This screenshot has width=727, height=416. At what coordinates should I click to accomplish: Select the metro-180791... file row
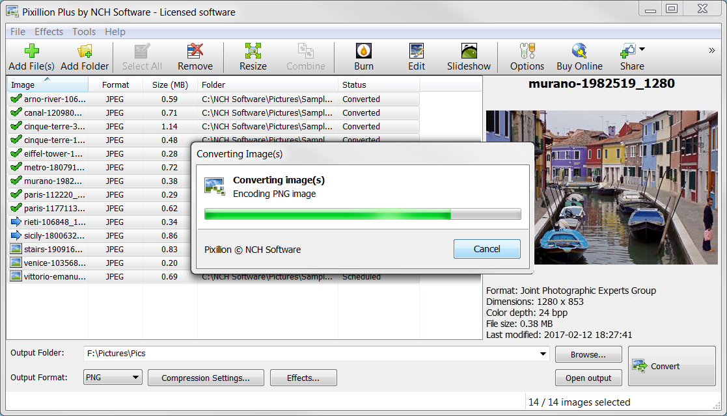pyautogui.click(x=100, y=167)
